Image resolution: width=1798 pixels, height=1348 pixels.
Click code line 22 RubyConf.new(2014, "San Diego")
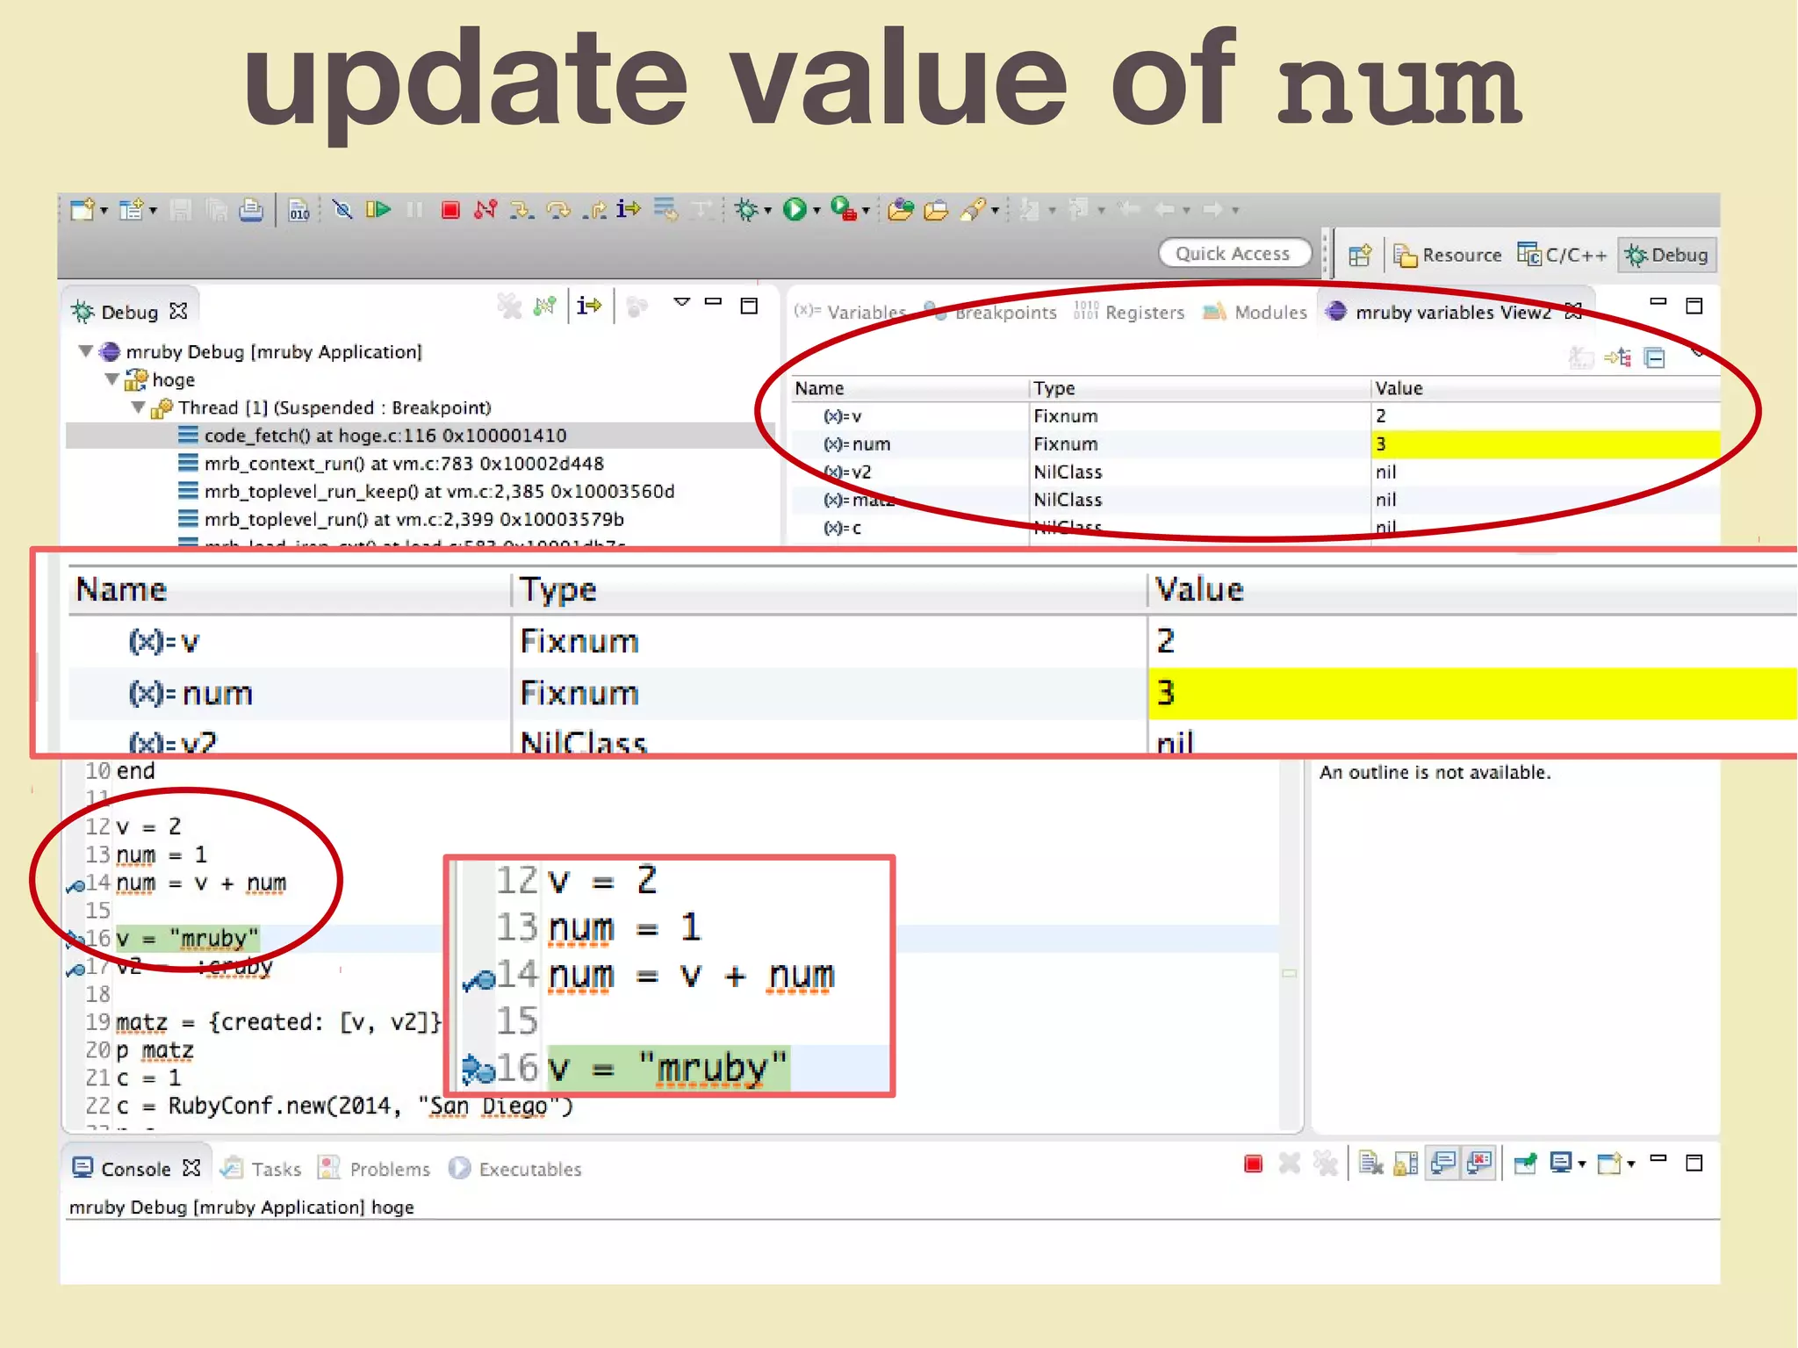pyautogui.click(x=344, y=1107)
